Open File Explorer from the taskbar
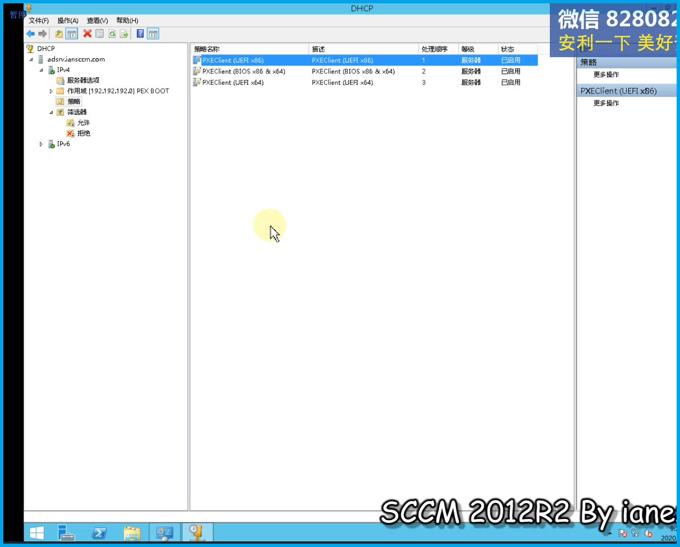This screenshot has width=680, height=547. coord(132,532)
